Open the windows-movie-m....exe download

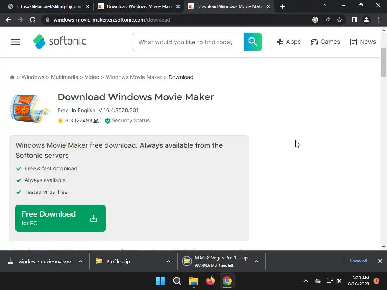pos(40,261)
